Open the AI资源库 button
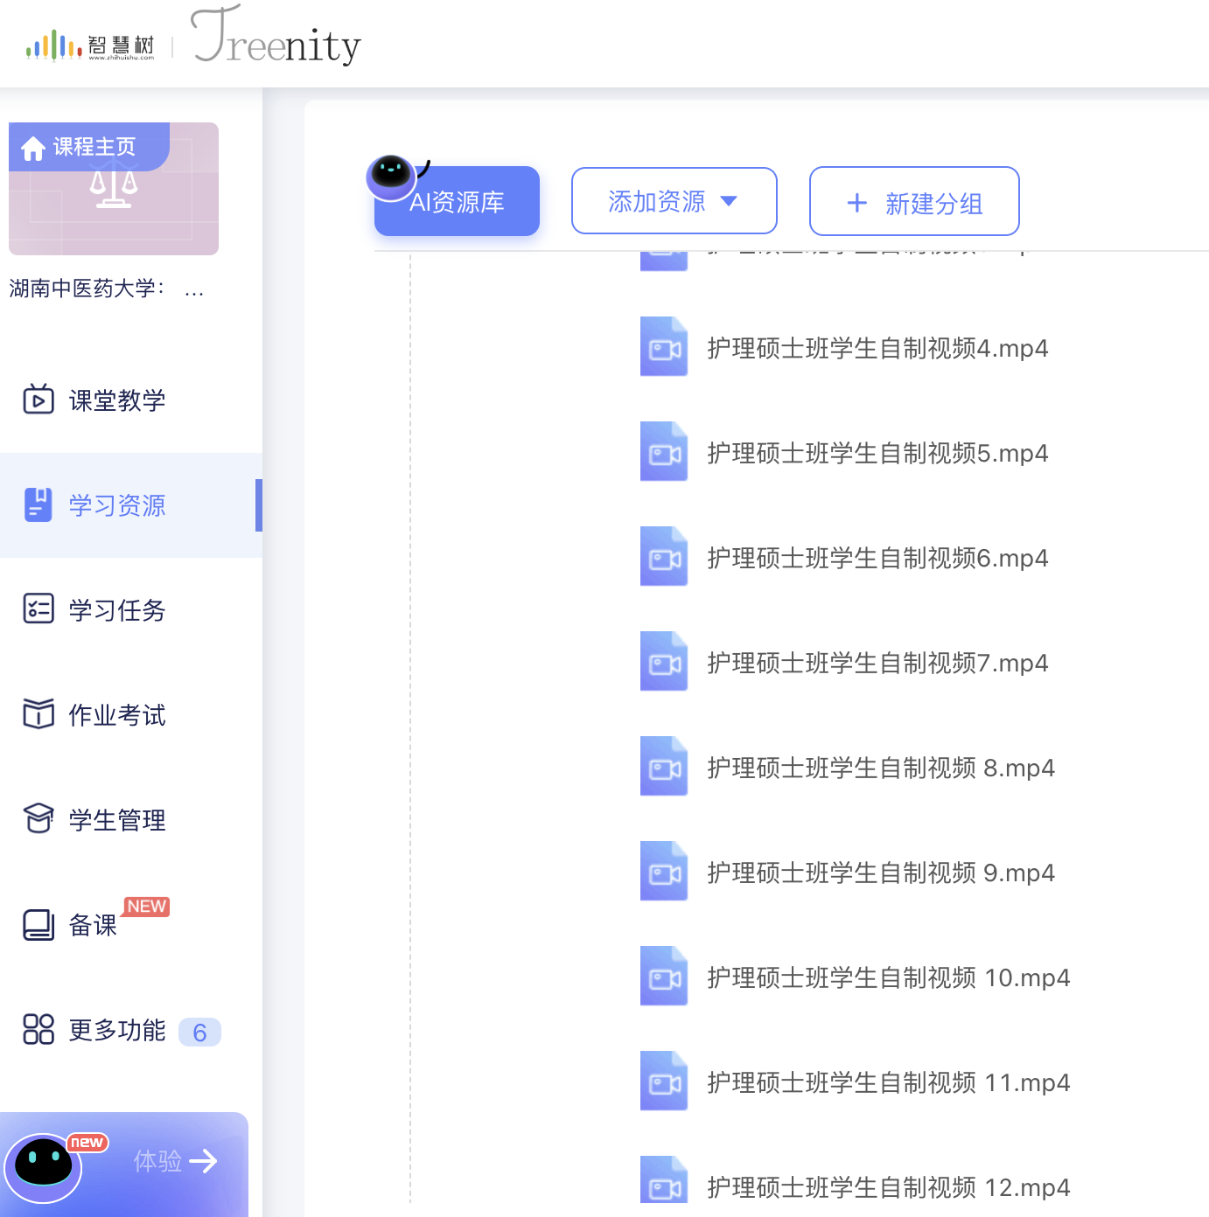The image size is (1209, 1217). point(457,202)
